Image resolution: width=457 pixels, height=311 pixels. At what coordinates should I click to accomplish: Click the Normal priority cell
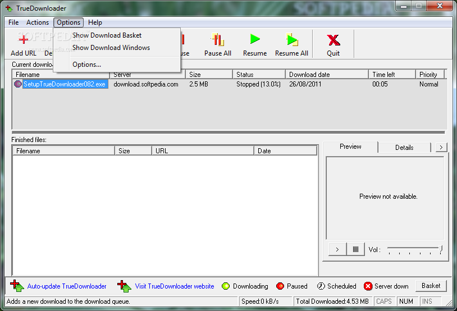(429, 84)
